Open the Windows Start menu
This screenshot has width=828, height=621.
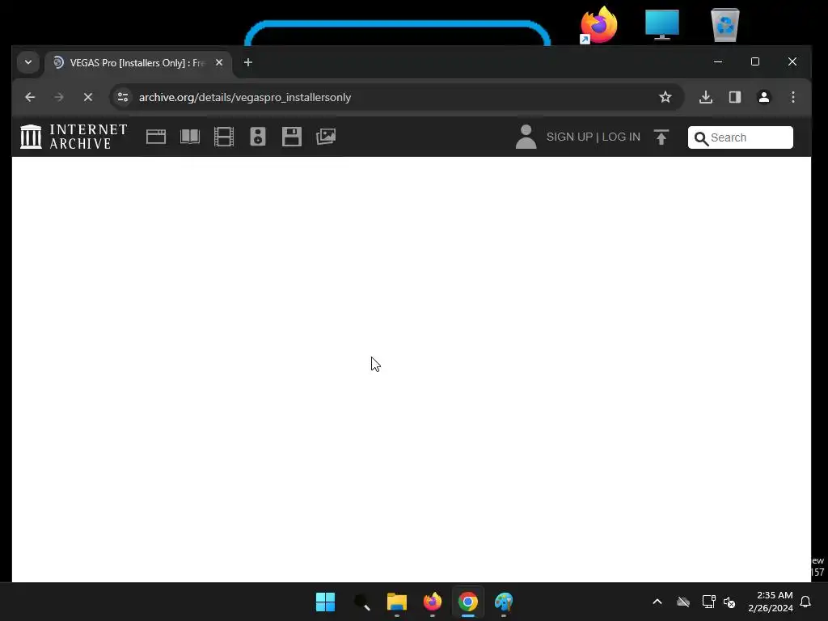(325, 602)
